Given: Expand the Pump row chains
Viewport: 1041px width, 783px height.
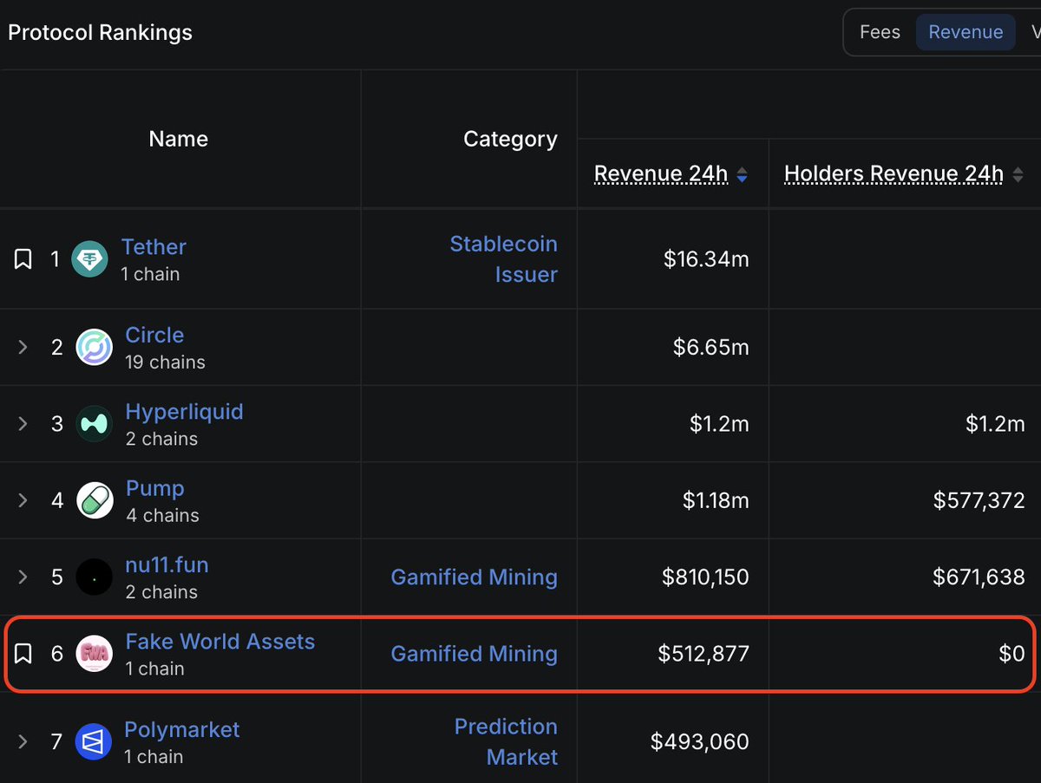Looking at the screenshot, I should click(x=23, y=500).
